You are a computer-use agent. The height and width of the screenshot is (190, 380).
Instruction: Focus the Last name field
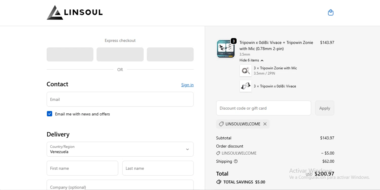[158, 168]
